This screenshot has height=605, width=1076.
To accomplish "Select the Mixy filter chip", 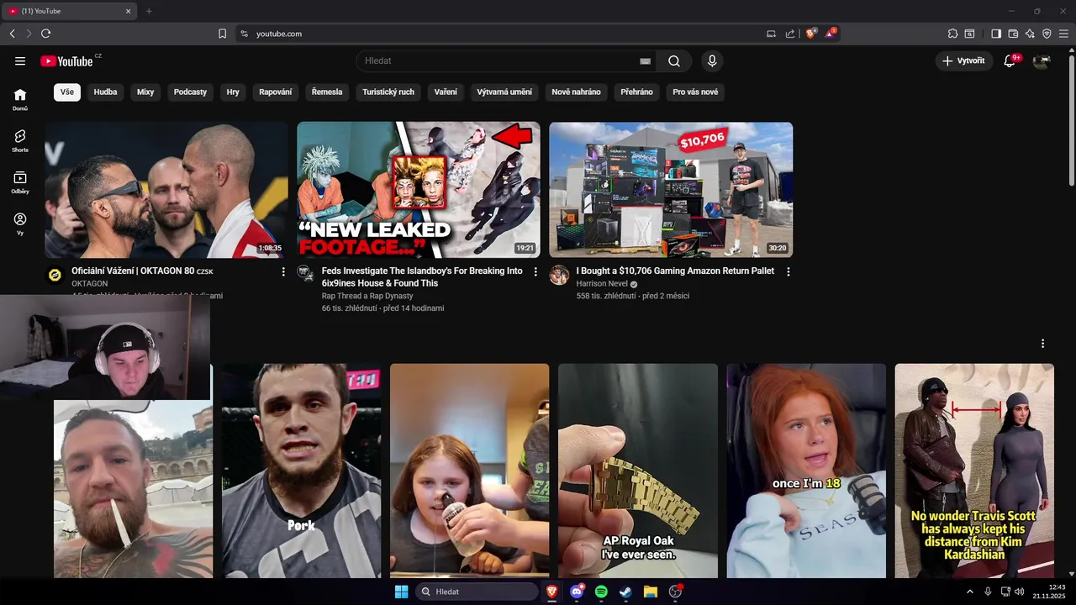I will [145, 92].
